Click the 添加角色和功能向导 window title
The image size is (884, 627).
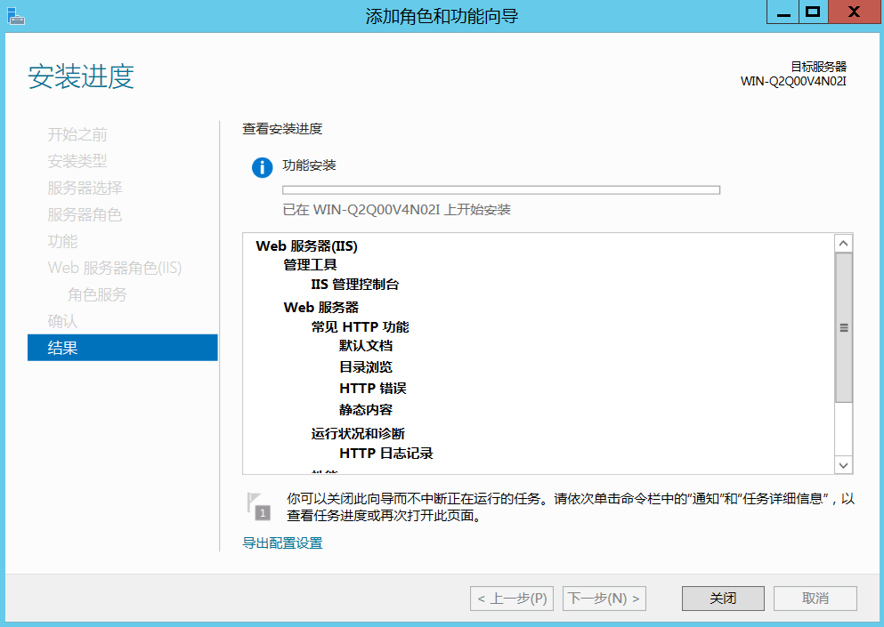tap(442, 16)
